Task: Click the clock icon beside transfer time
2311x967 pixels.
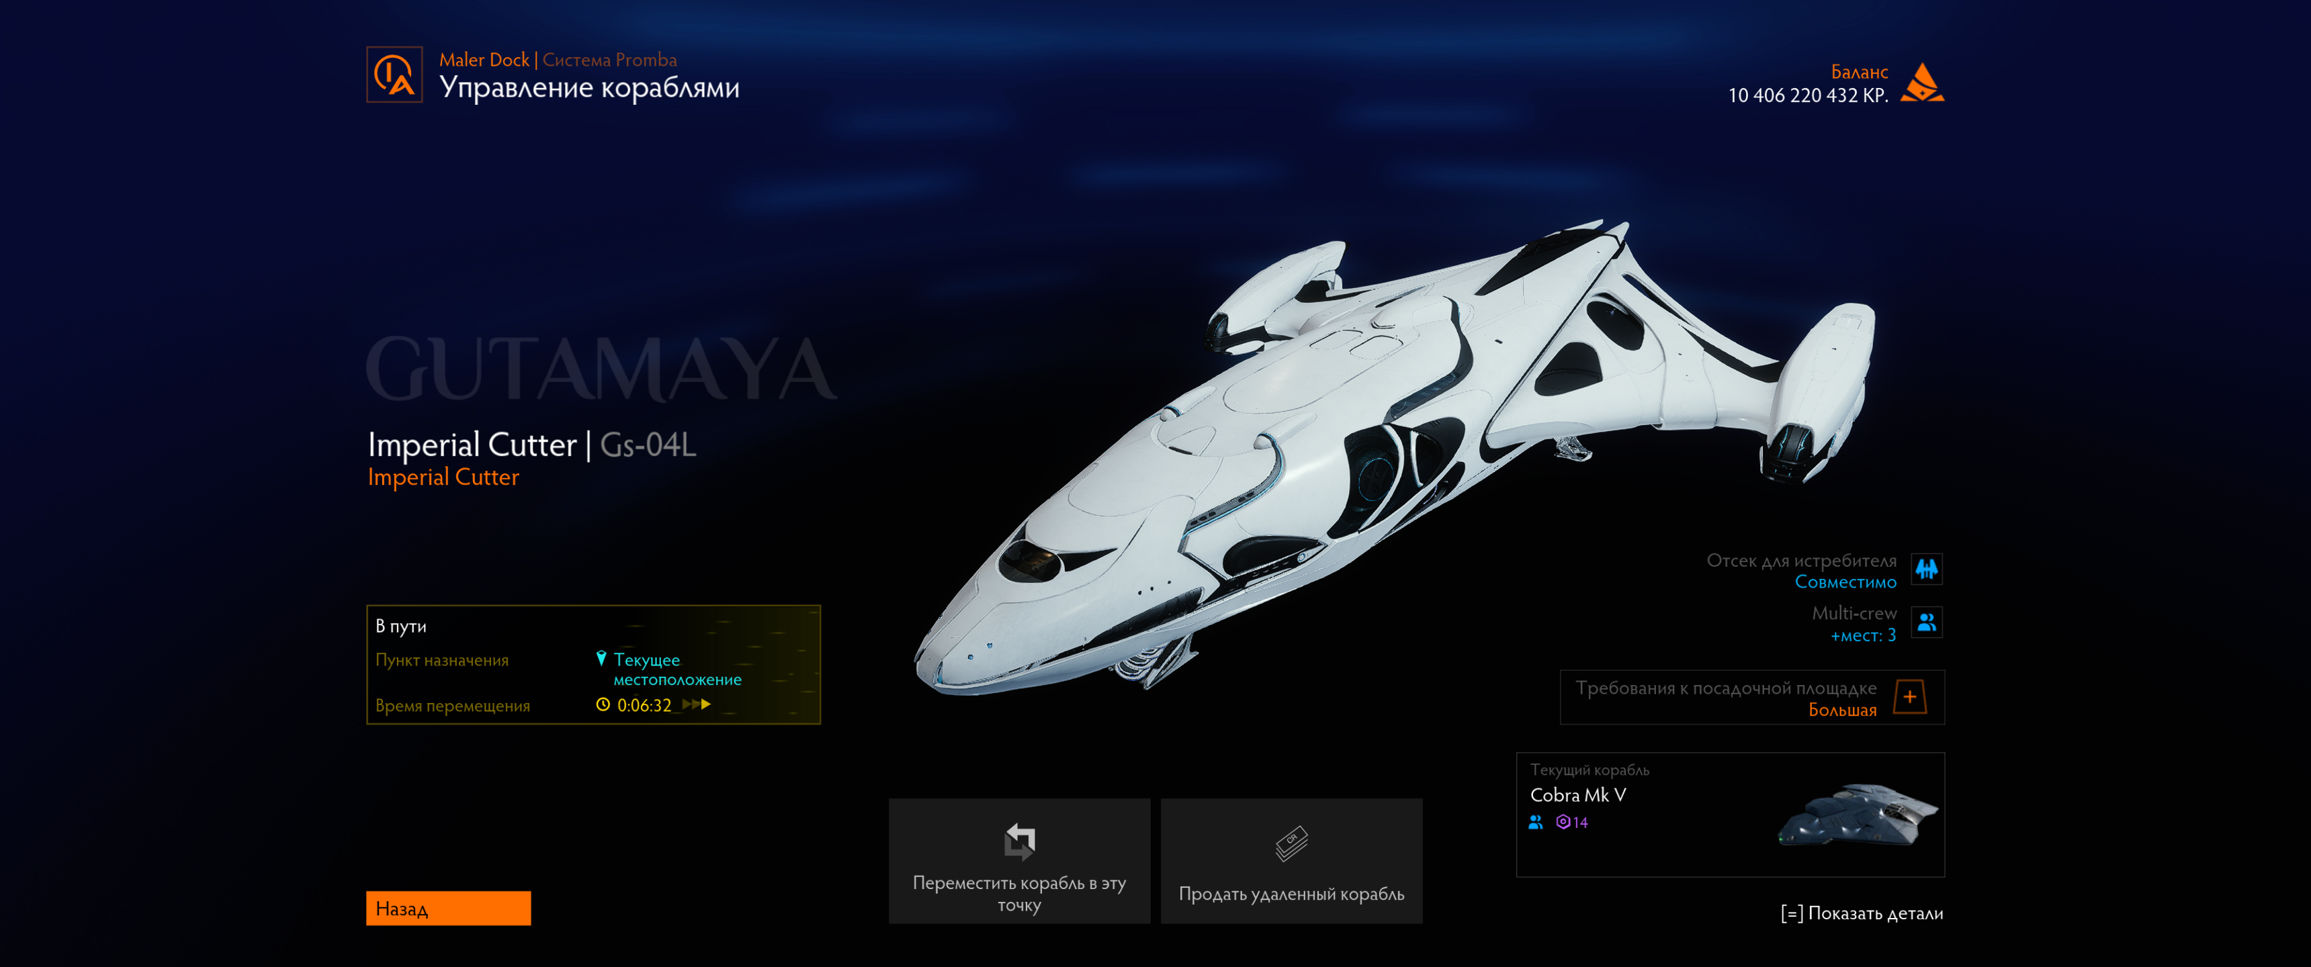Action: 603,705
